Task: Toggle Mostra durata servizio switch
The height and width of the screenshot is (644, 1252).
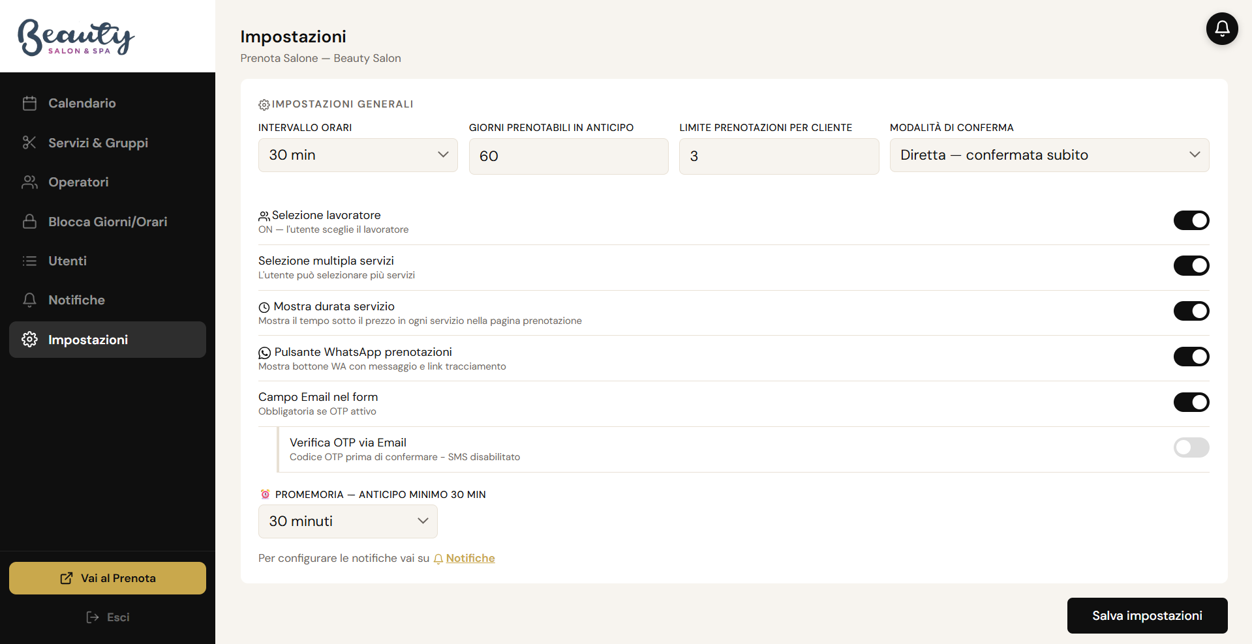Action: point(1191,311)
